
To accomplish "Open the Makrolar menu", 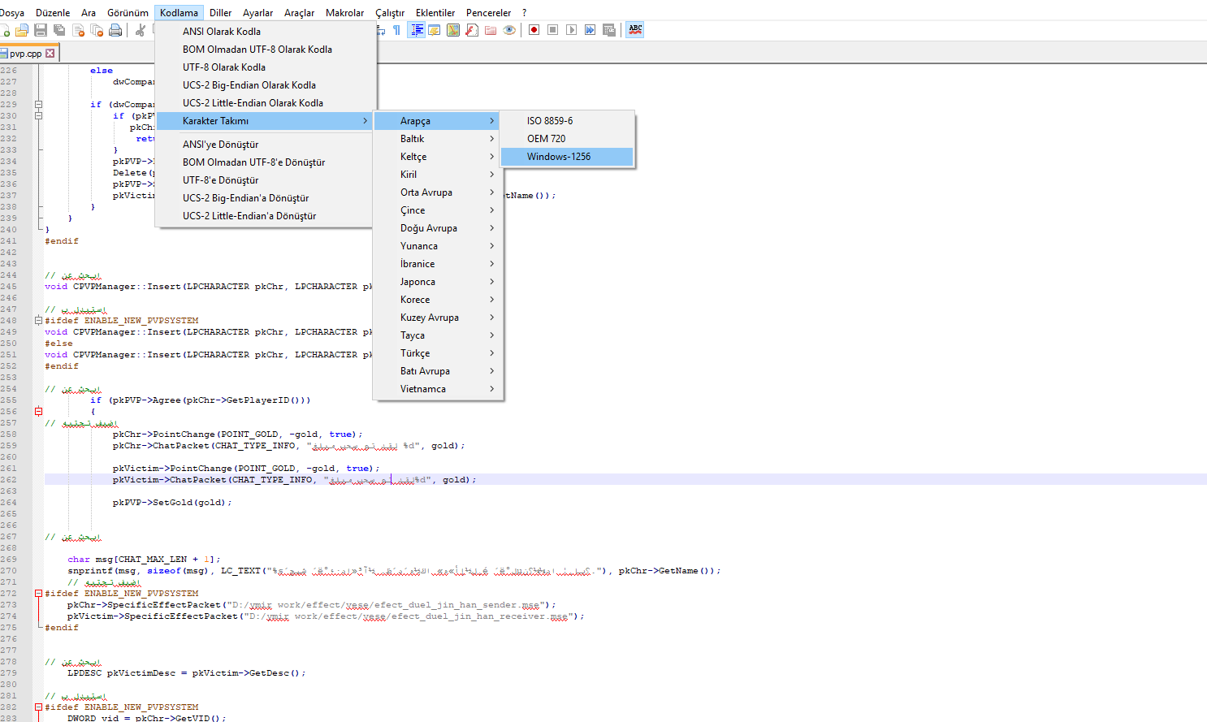I will (x=344, y=13).
